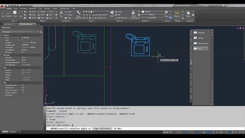This screenshot has width=245, height=138.
Task: Click the ribbon color swatch beside ByLayer
Action: pyautogui.click(x=143, y=12)
